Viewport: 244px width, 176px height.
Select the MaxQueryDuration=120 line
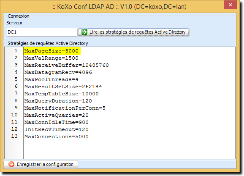coord(58,101)
